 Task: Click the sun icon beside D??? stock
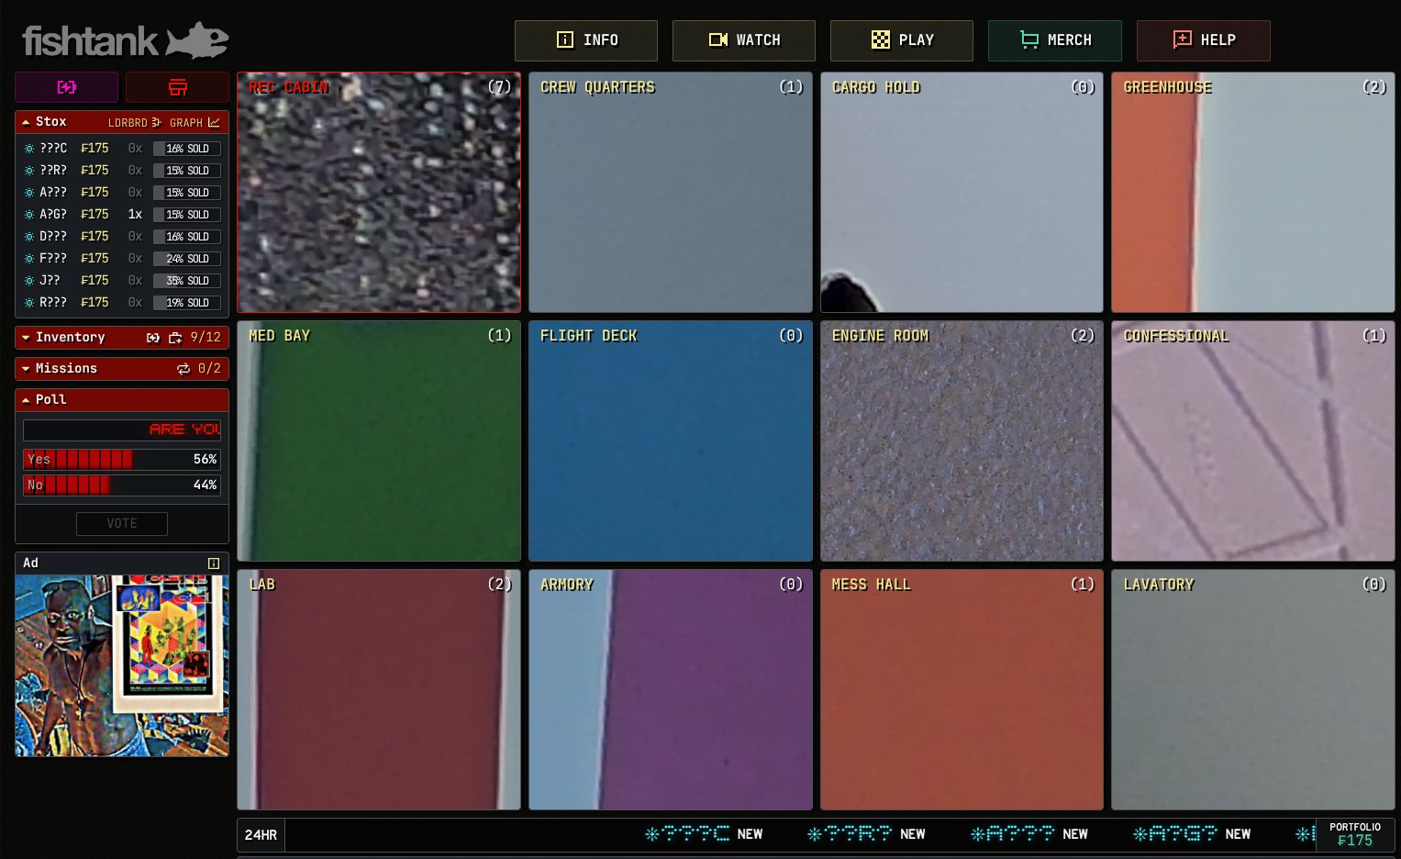pyautogui.click(x=29, y=237)
